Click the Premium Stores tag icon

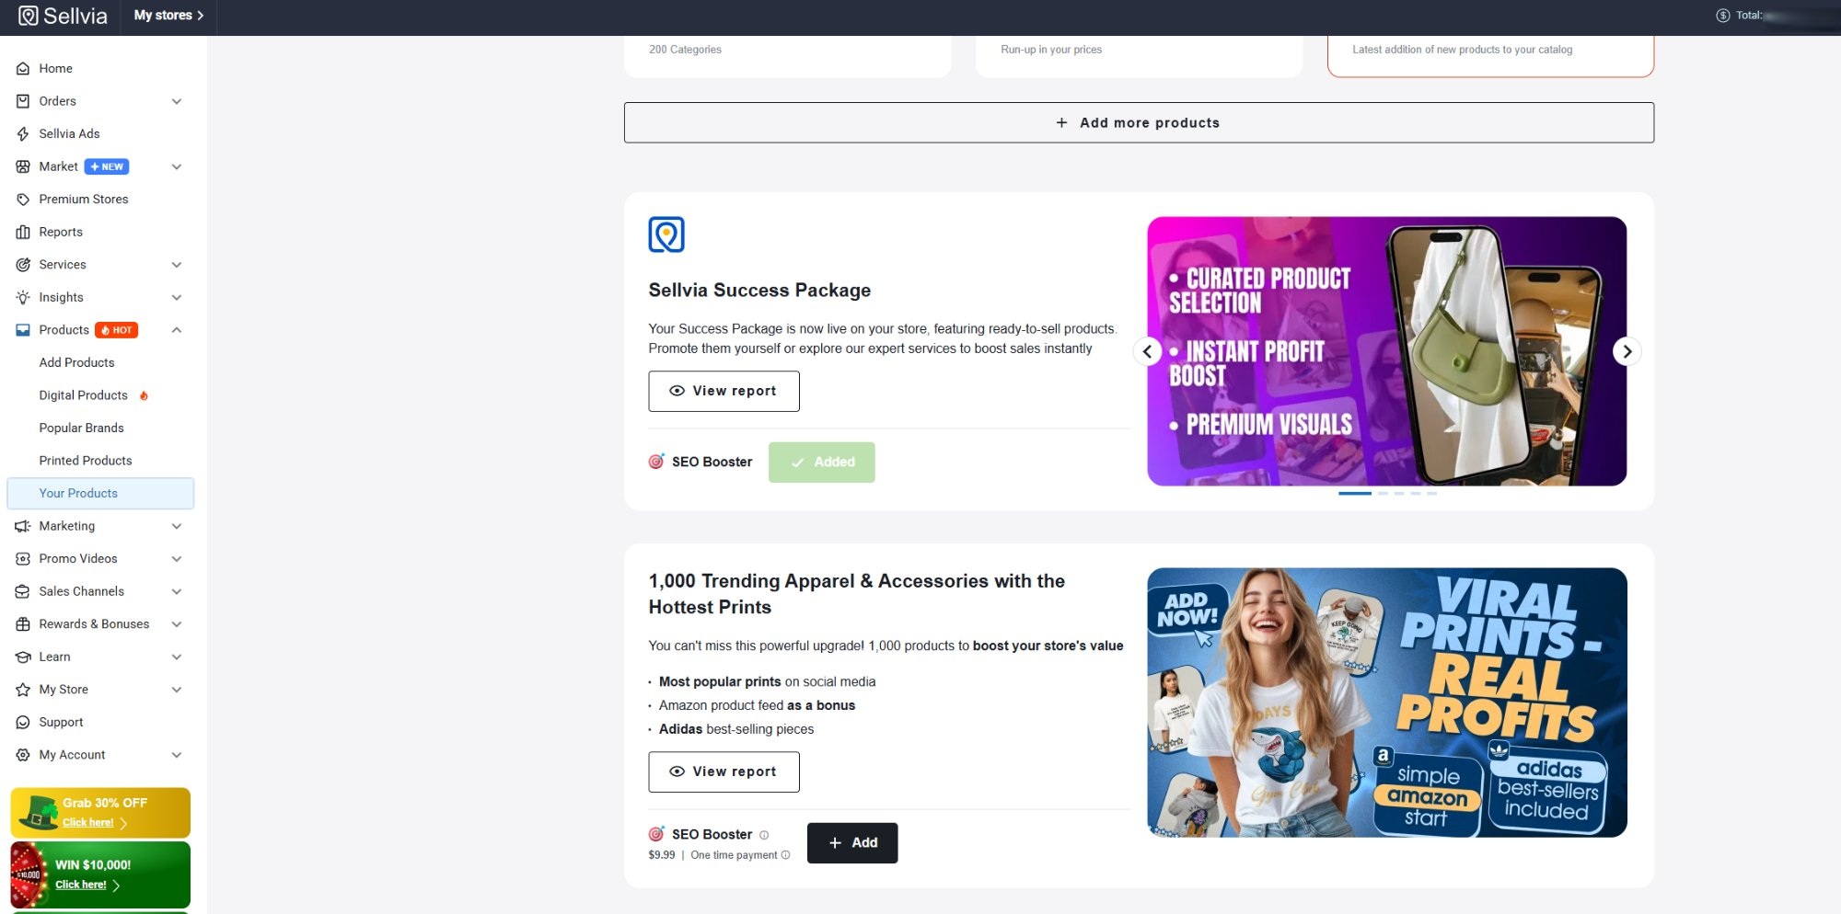[x=23, y=200]
